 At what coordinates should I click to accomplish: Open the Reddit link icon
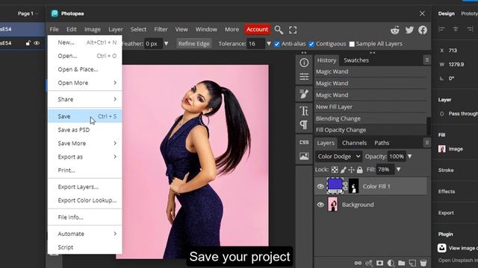click(395, 30)
